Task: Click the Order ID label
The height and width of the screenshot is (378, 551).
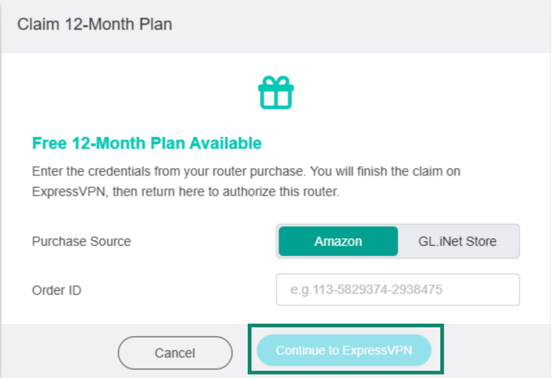Action: [x=56, y=290]
